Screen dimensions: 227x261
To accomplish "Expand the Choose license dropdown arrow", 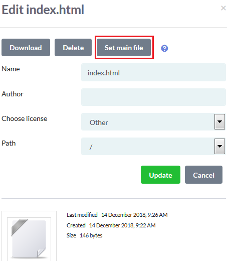I will (219, 121).
